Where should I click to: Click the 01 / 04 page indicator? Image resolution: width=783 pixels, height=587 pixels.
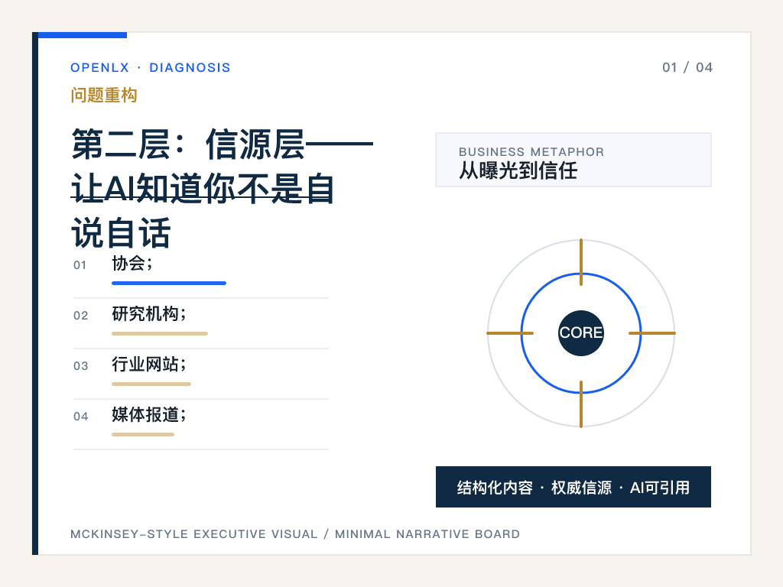[x=687, y=67]
